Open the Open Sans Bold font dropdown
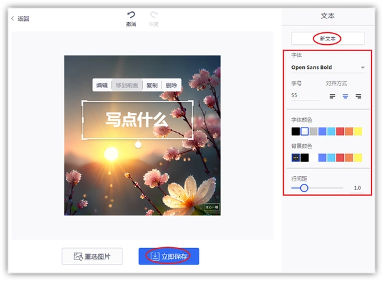 click(x=327, y=67)
